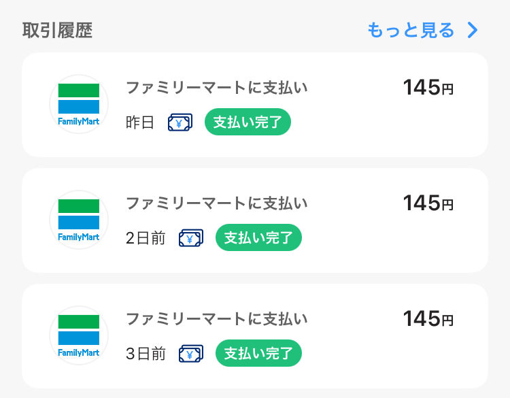This screenshot has height=398, width=510.
Task: Click FamilyMart logo in yesterday's transaction
Action: click(x=79, y=104)
